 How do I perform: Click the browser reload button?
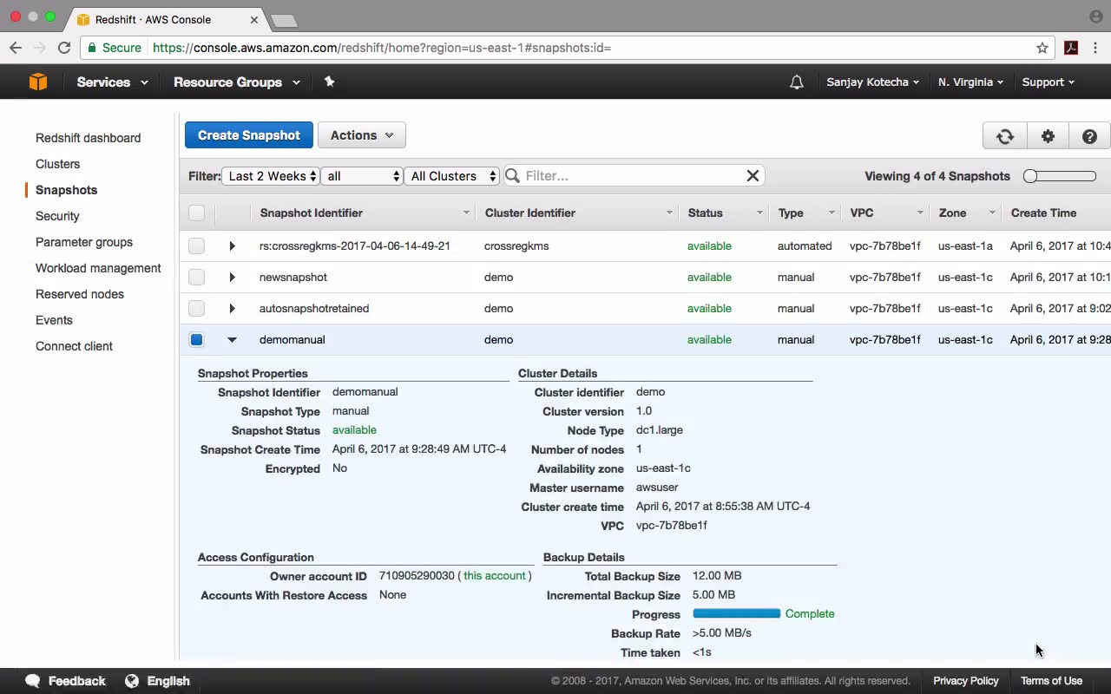[x=64, y=48]
